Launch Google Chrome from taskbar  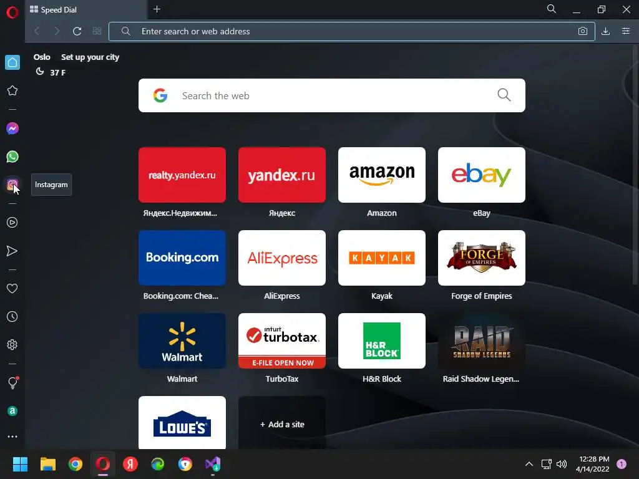76,464
